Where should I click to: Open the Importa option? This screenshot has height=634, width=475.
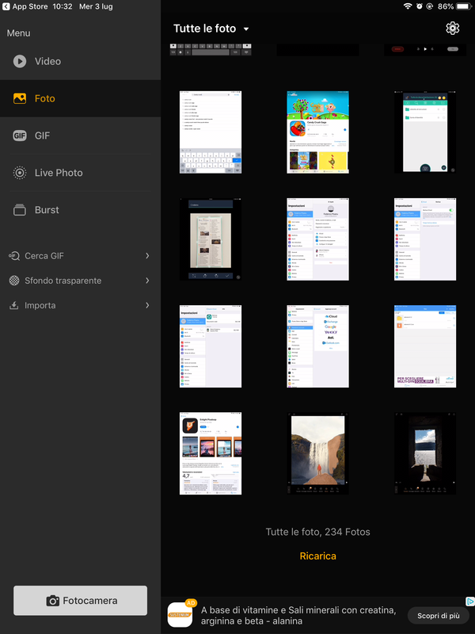point(81,305)
